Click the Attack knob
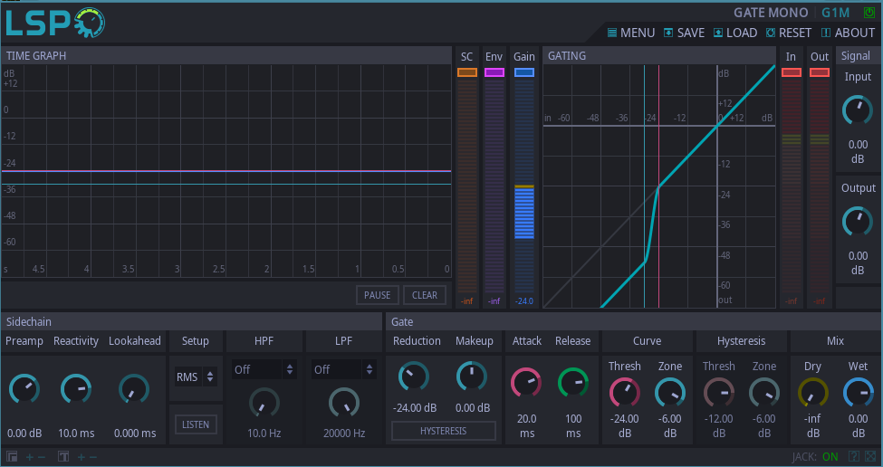Viewport: 883px width, 467px height. [526, 383]
